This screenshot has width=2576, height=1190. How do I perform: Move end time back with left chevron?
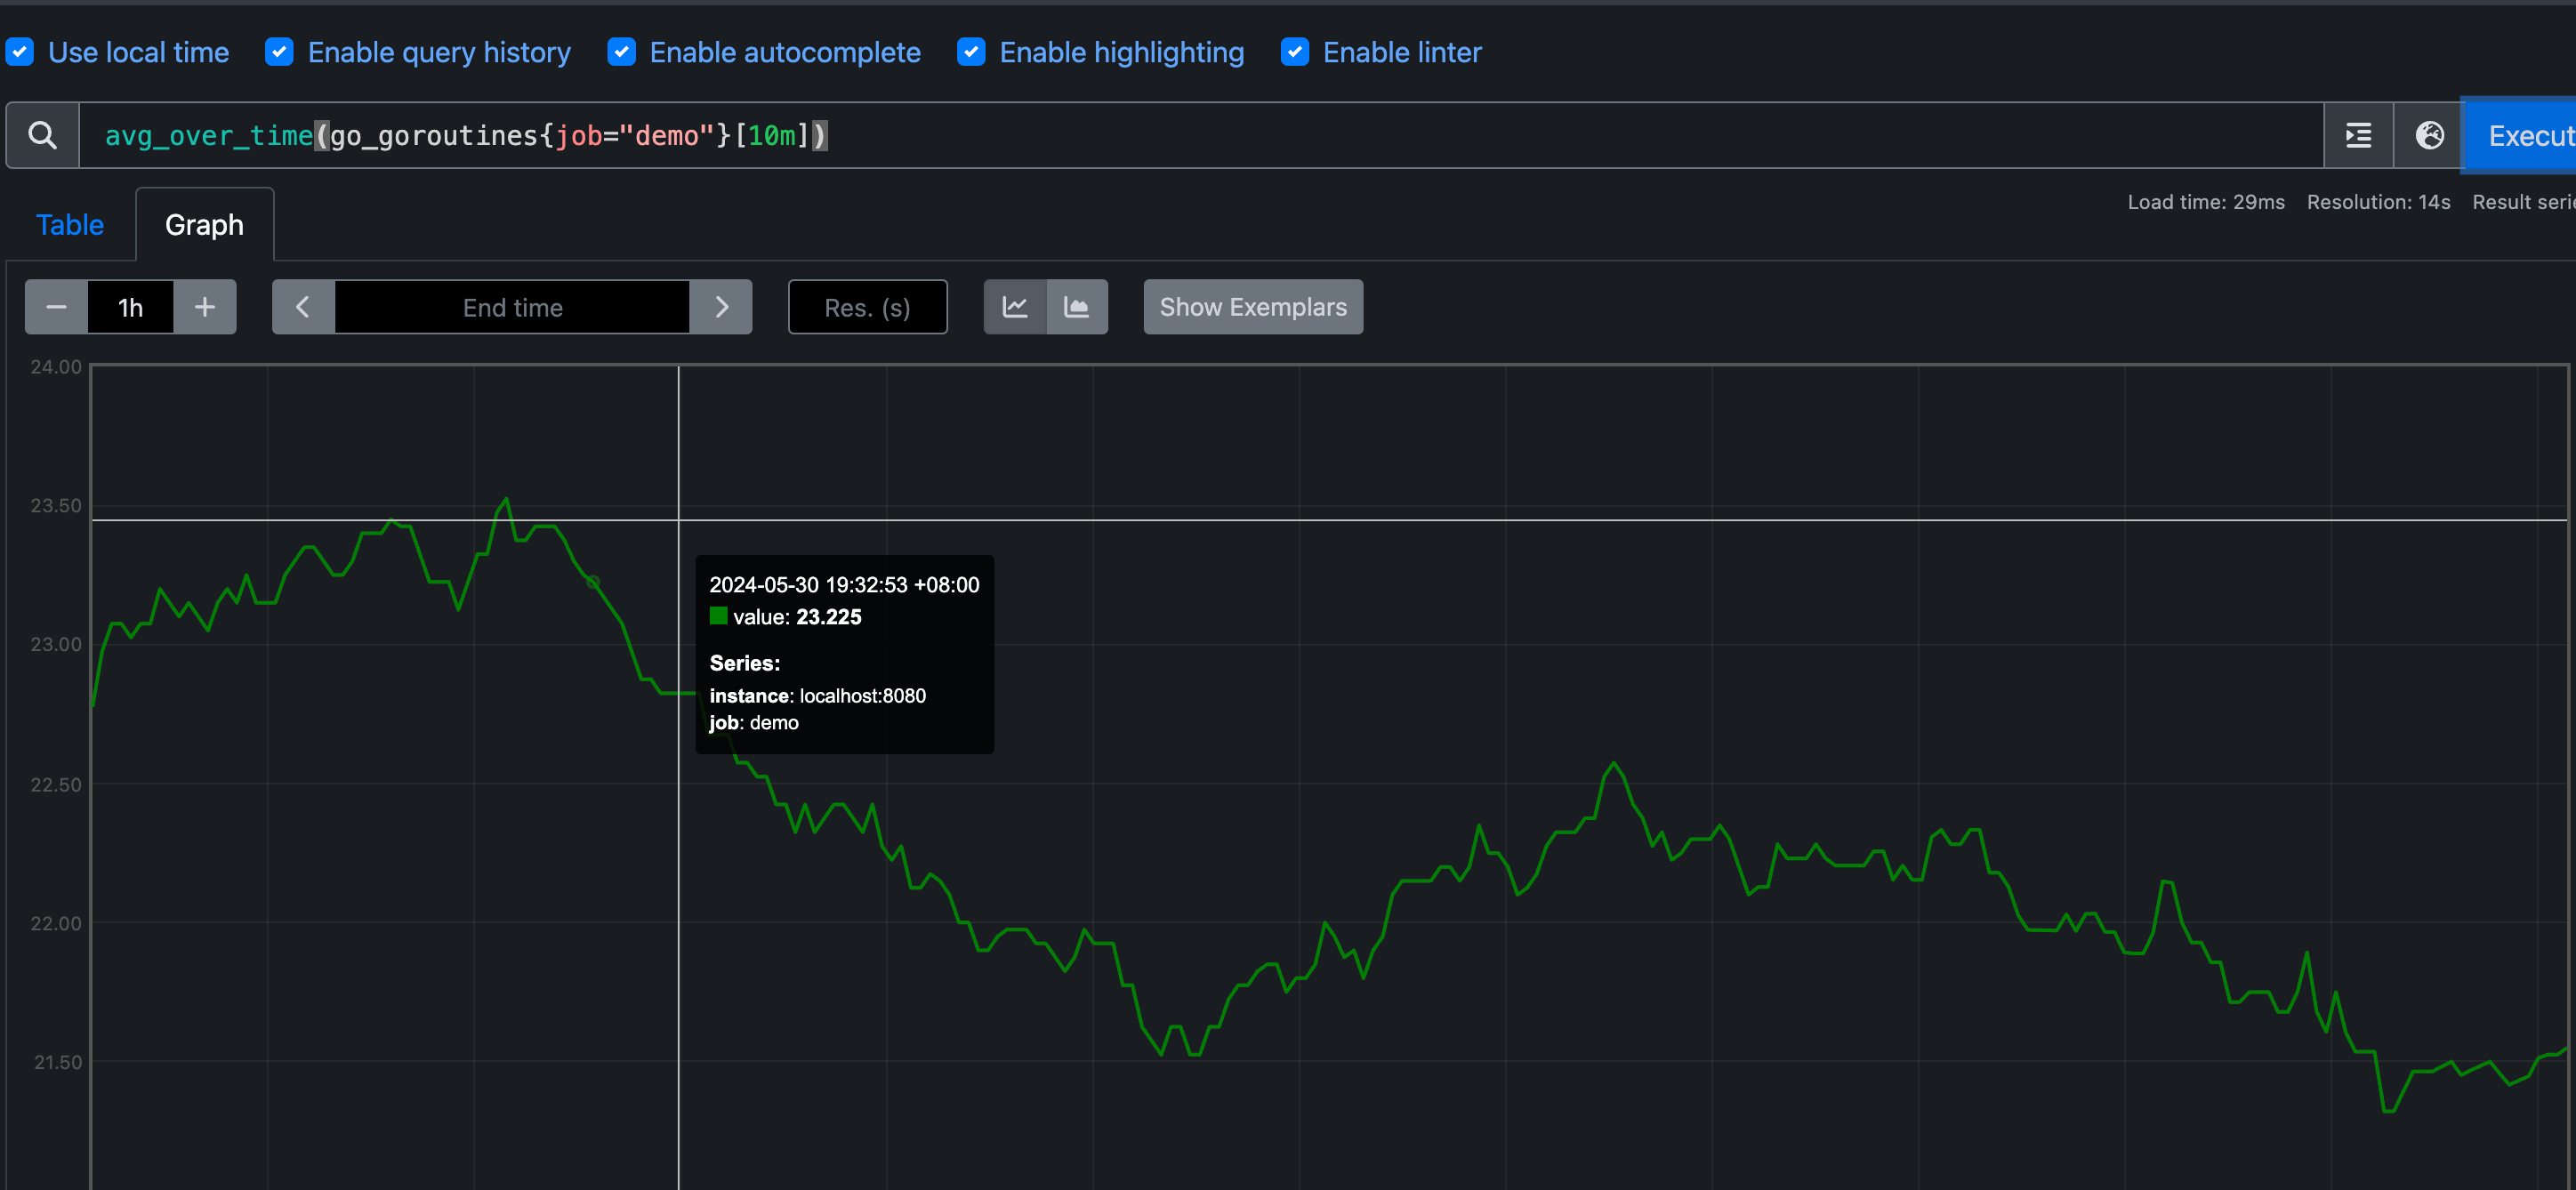coord(303,307)
